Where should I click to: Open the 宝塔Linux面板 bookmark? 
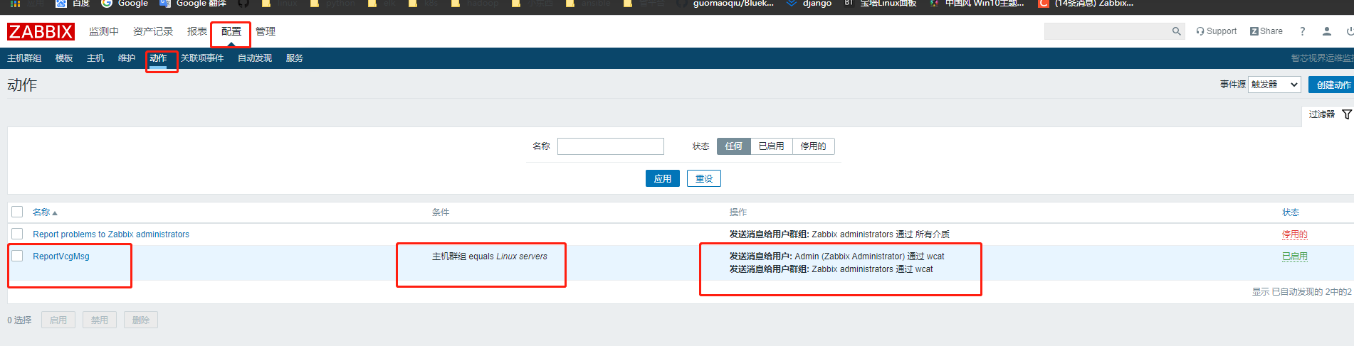point(881,4)
